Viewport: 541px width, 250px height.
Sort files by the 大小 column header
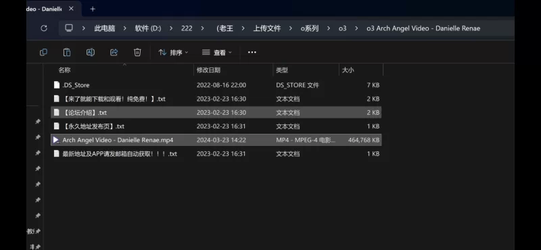348,70
